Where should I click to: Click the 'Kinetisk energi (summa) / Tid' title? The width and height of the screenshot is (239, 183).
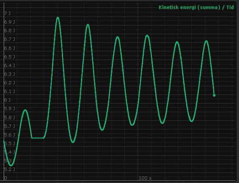196,7
